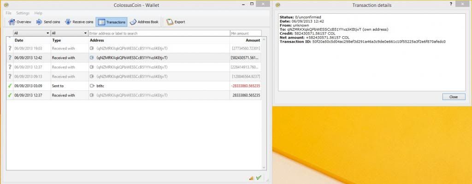Close the Transaction details dialog with Close
This screenshot has width=472, height=184.
click(454, 97)
